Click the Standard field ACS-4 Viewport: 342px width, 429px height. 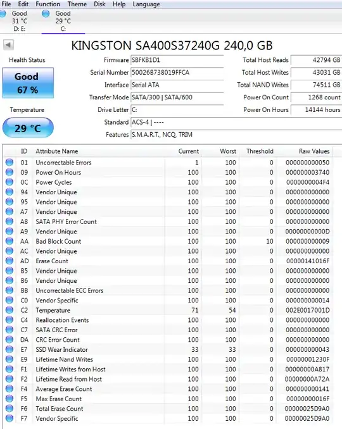236,122
